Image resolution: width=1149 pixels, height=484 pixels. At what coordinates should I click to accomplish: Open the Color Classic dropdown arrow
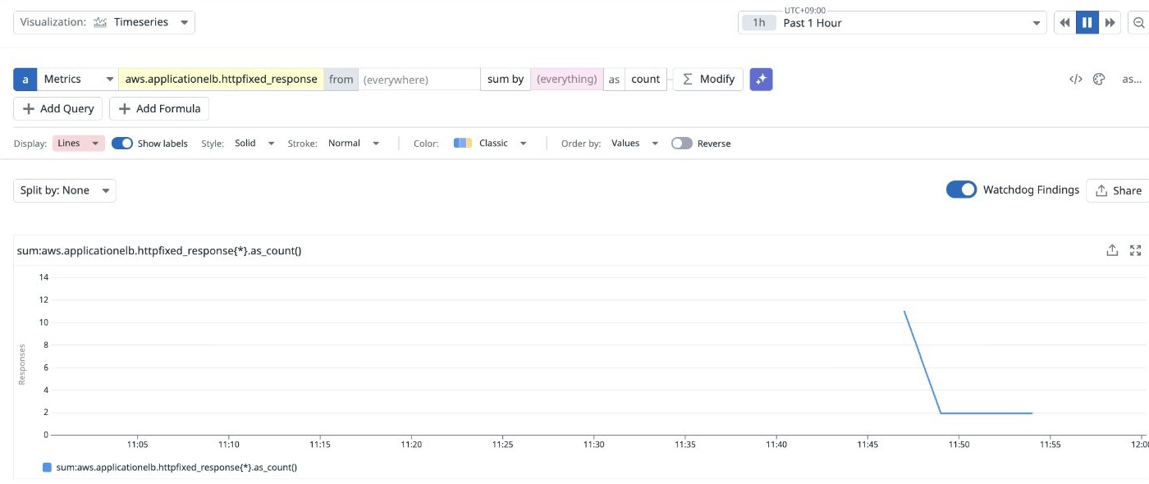click(523, 143)
